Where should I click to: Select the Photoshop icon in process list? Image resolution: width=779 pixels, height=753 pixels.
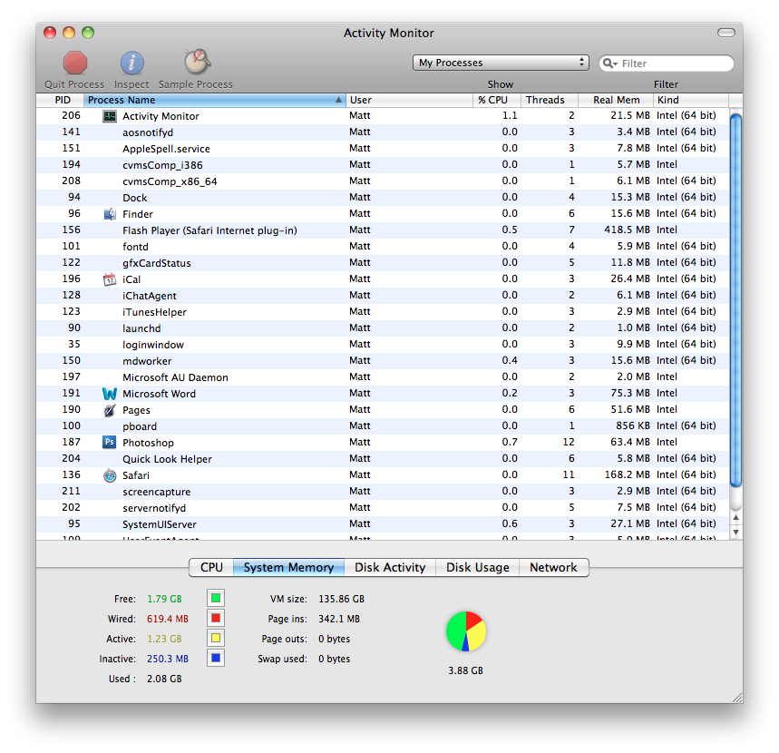click(110, 443)
